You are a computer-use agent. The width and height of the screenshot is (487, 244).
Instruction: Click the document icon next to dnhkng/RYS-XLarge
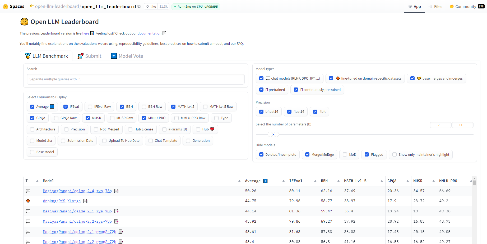tap(85, 201)
